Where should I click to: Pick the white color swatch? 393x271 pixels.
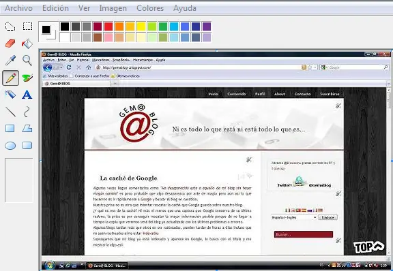(x=65, y=37)
